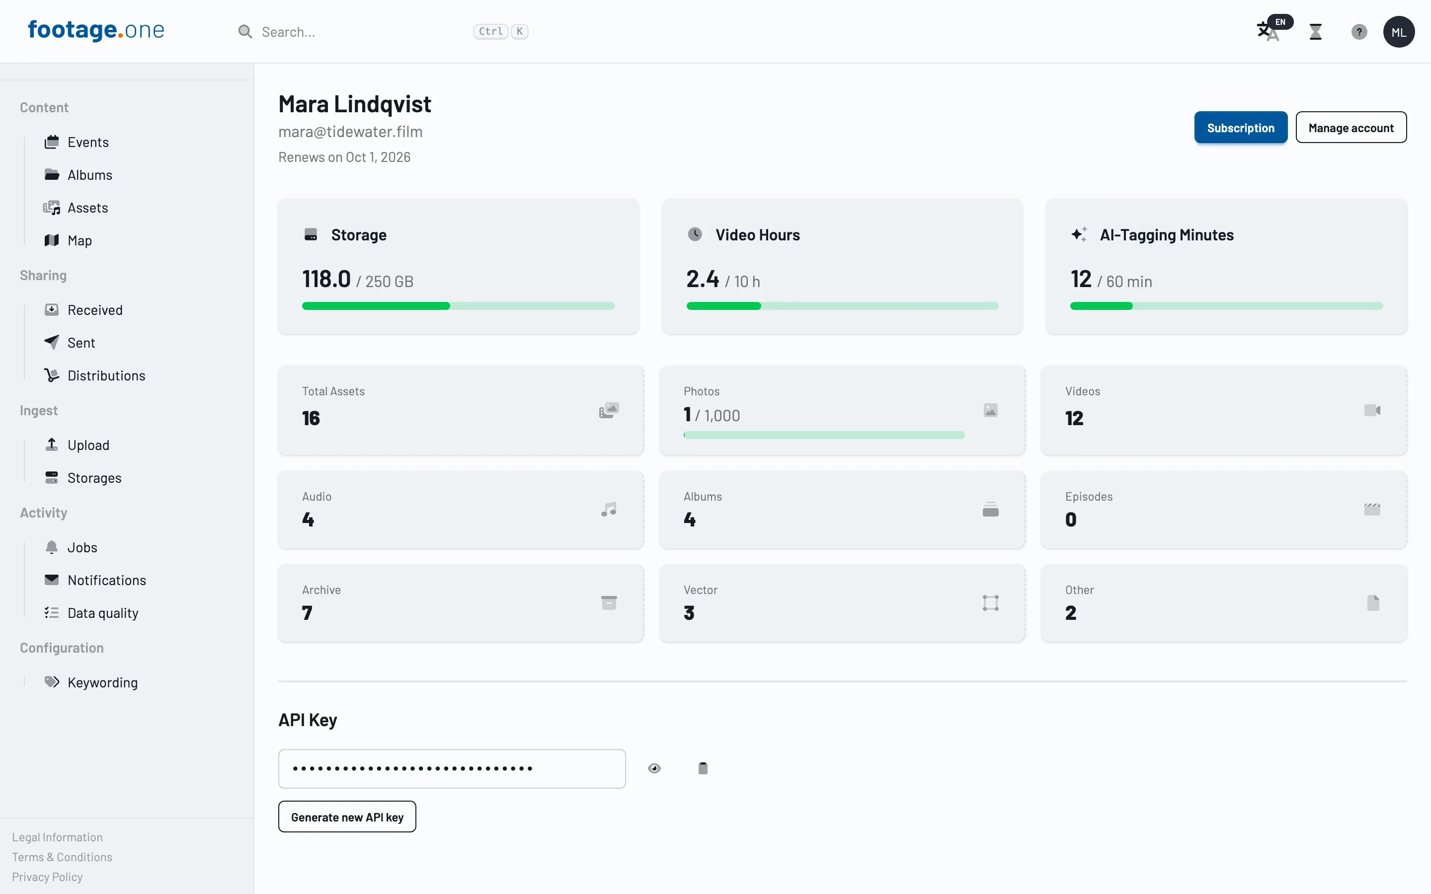Click the hourglass pending-tasks icon
Screen dimensions: 1431x894
[1316, 32]
